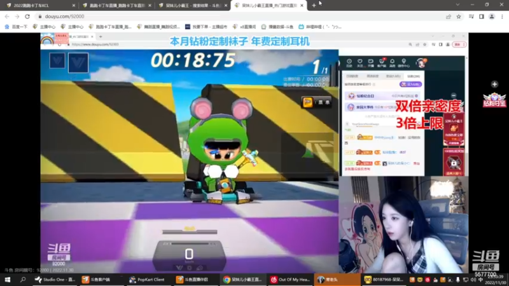Open the 哔哩哔哩 bookmark
509x286 pixels.
(320, 27)
